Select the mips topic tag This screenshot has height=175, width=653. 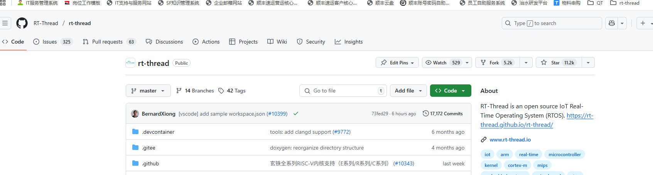(x=542, y=165)
